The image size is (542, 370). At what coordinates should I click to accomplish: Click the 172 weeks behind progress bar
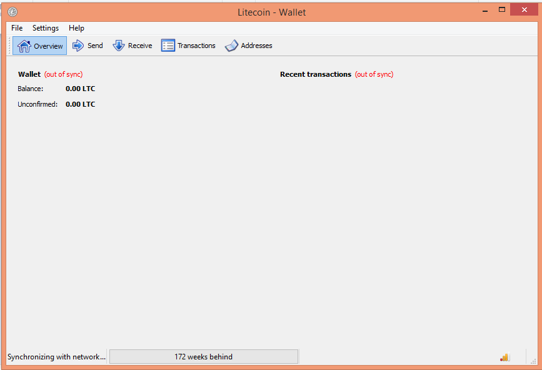(204, 356)
